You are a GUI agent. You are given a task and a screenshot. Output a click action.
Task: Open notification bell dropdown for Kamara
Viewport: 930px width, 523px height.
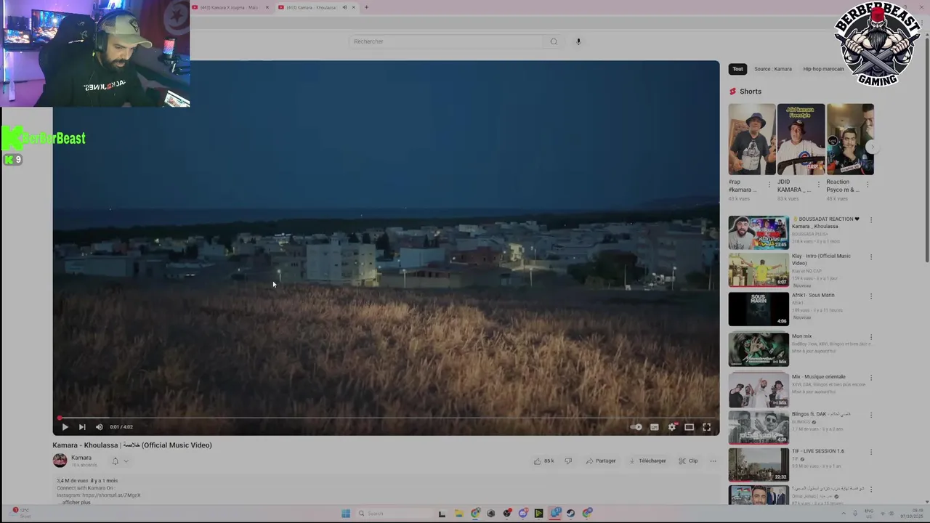click(119, 461)
